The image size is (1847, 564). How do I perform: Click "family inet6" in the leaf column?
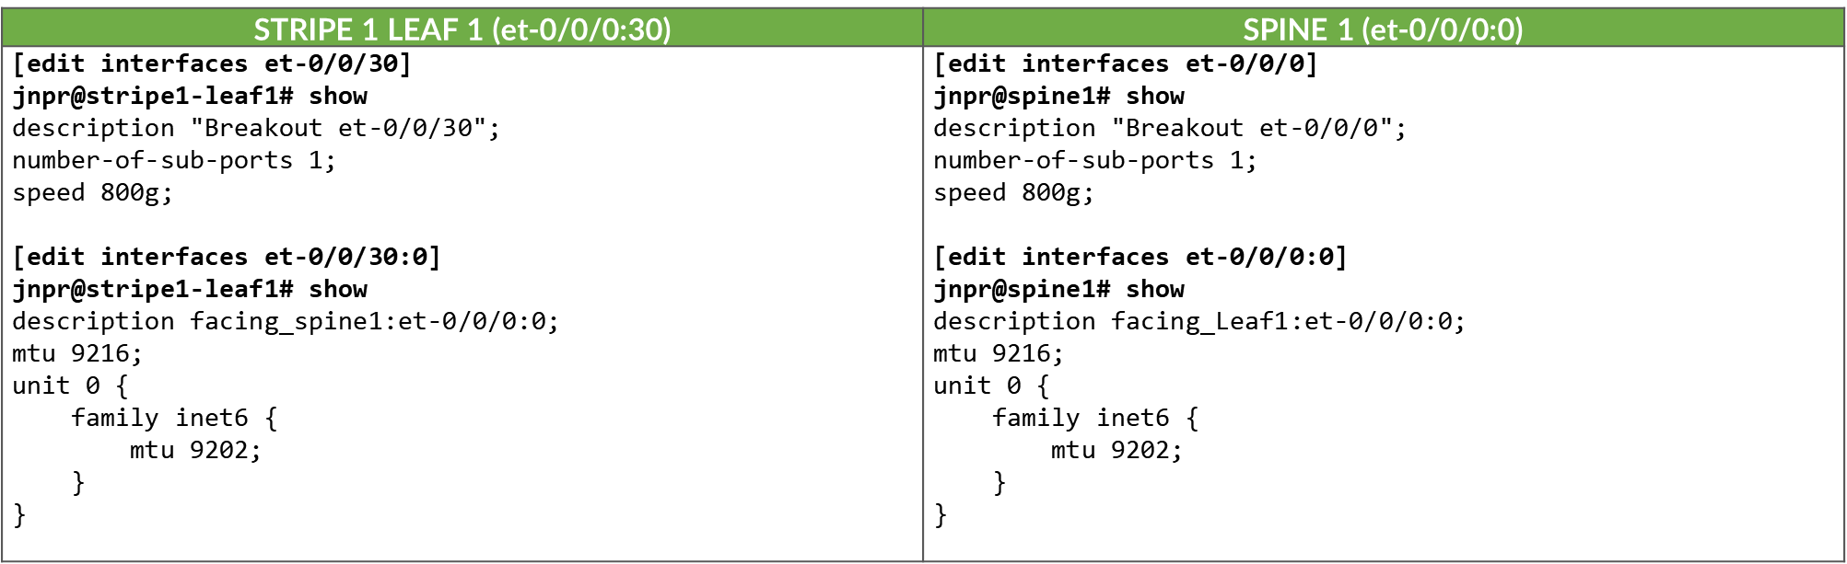click(x=174, y=418)
